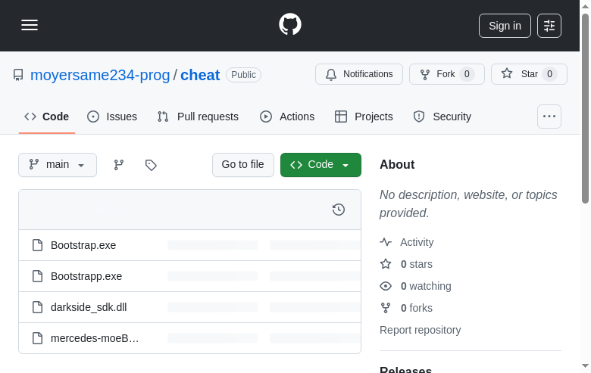Screen dimensions: 591x373
Task: Open the hamburger navigation menu
Action: tap(30, 25)
